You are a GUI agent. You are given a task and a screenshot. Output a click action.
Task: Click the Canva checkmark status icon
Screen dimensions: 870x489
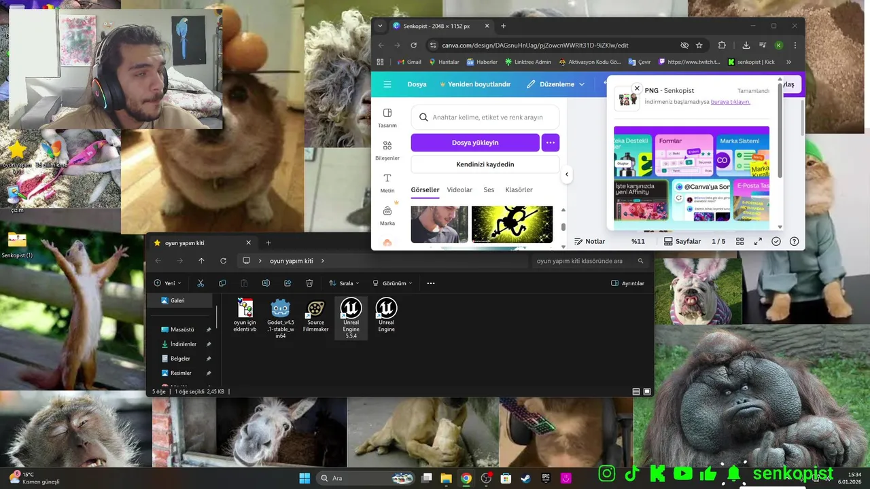point(776,241)
